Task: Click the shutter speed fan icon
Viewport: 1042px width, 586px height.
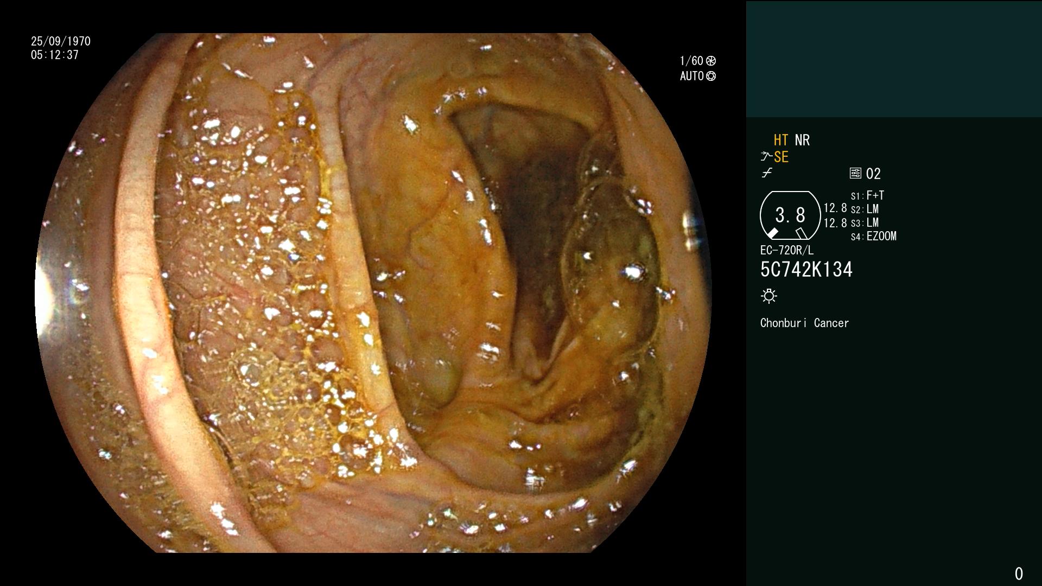Action: click(711, 61)
